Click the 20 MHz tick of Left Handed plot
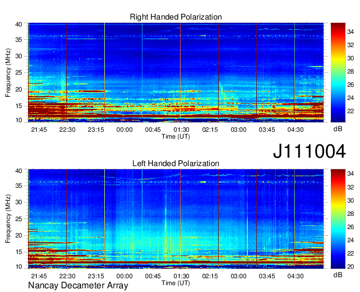360x292 pixels. (x=19, y=235)
